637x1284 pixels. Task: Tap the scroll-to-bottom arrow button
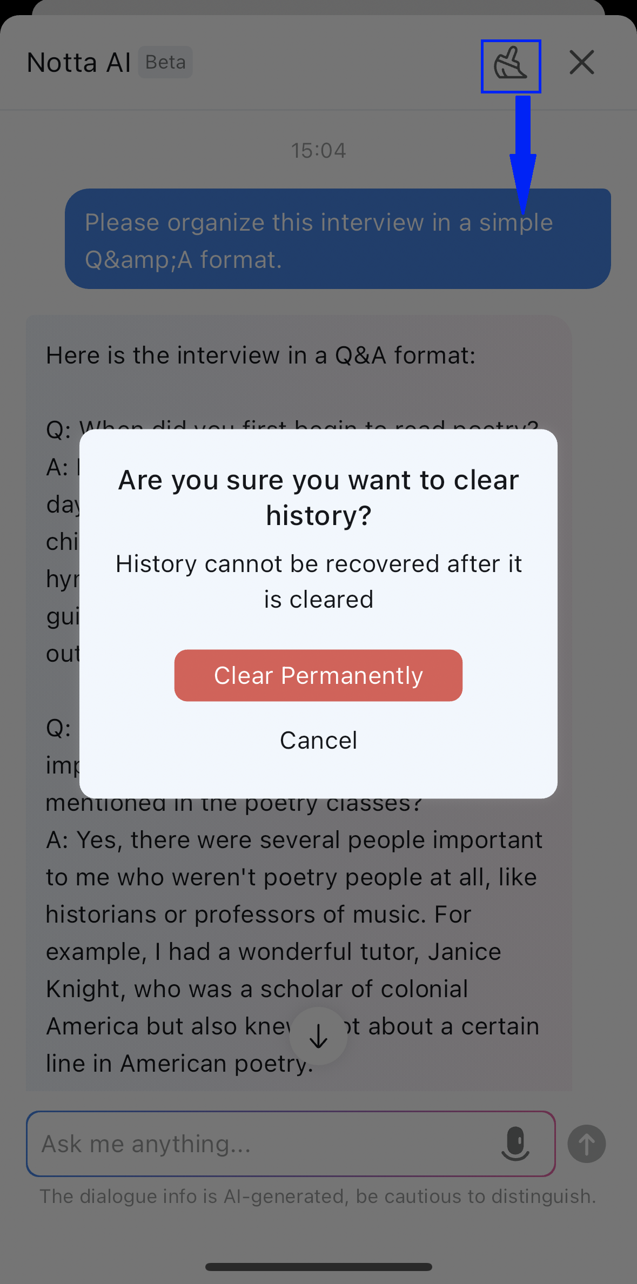tap(318, 1036)
